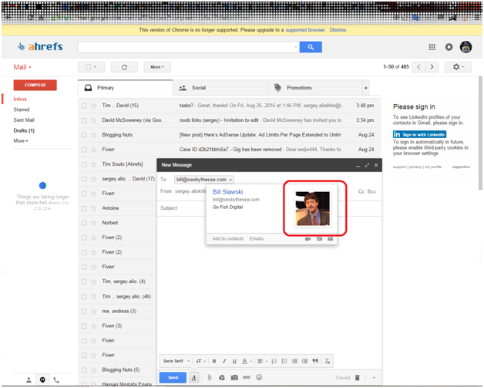Image resolution: width=484 pixels, height=388 pixels.
Task: Add a new inbox tab with plus
Action: point(366,88)
